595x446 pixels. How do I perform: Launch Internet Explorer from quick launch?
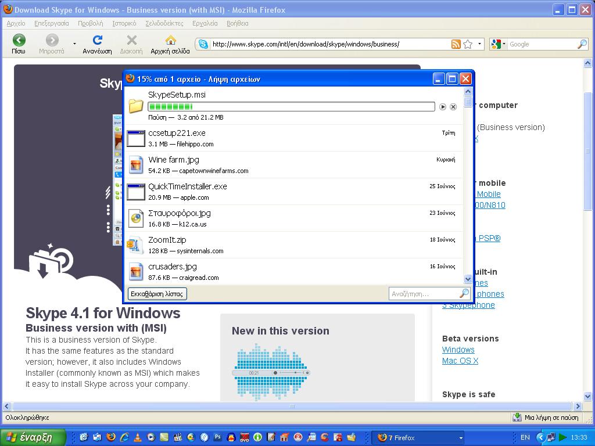124,437
